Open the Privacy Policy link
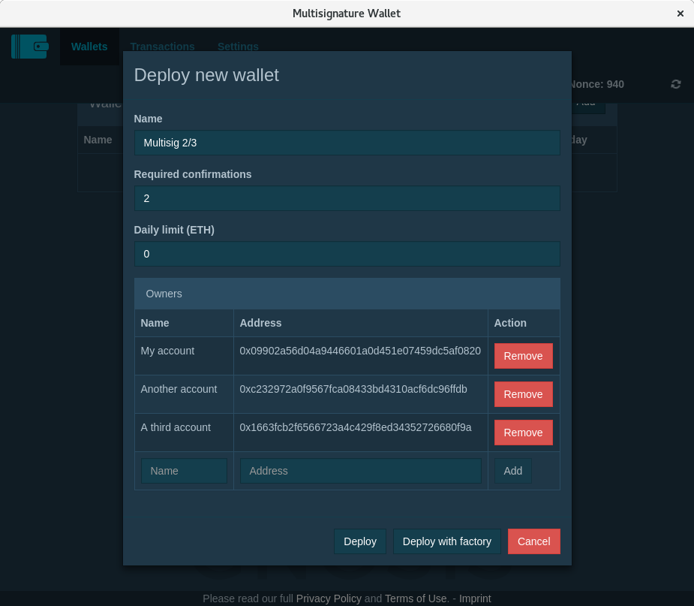 point(329,598)
